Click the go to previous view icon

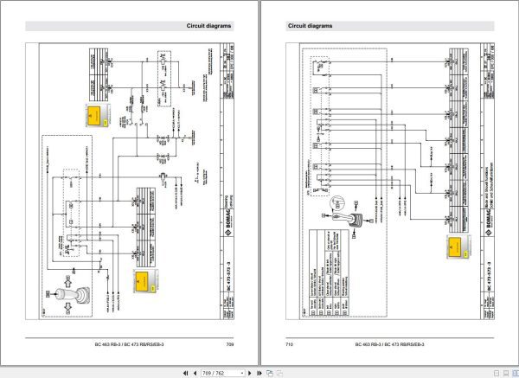pyautogui.click(x=270, y=373)
